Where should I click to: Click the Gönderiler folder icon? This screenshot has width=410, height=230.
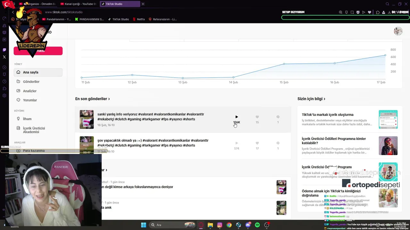(x=18, y=82)
